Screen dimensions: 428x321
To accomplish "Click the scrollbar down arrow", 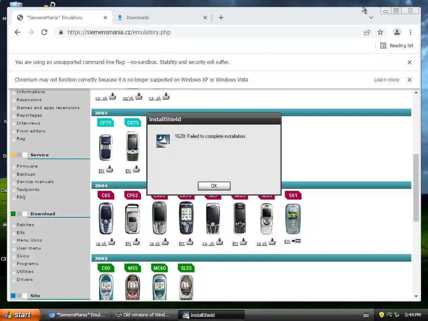I will (x=416, y=296).
